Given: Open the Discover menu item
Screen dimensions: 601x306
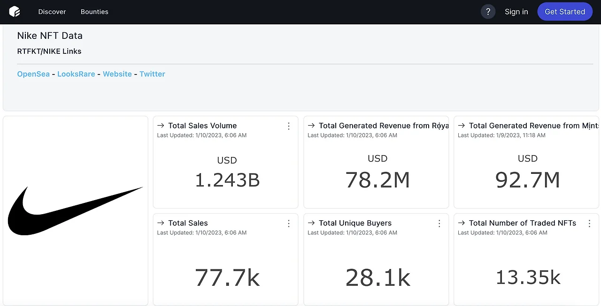Looking at the screenshot, I should coord(52,12).
